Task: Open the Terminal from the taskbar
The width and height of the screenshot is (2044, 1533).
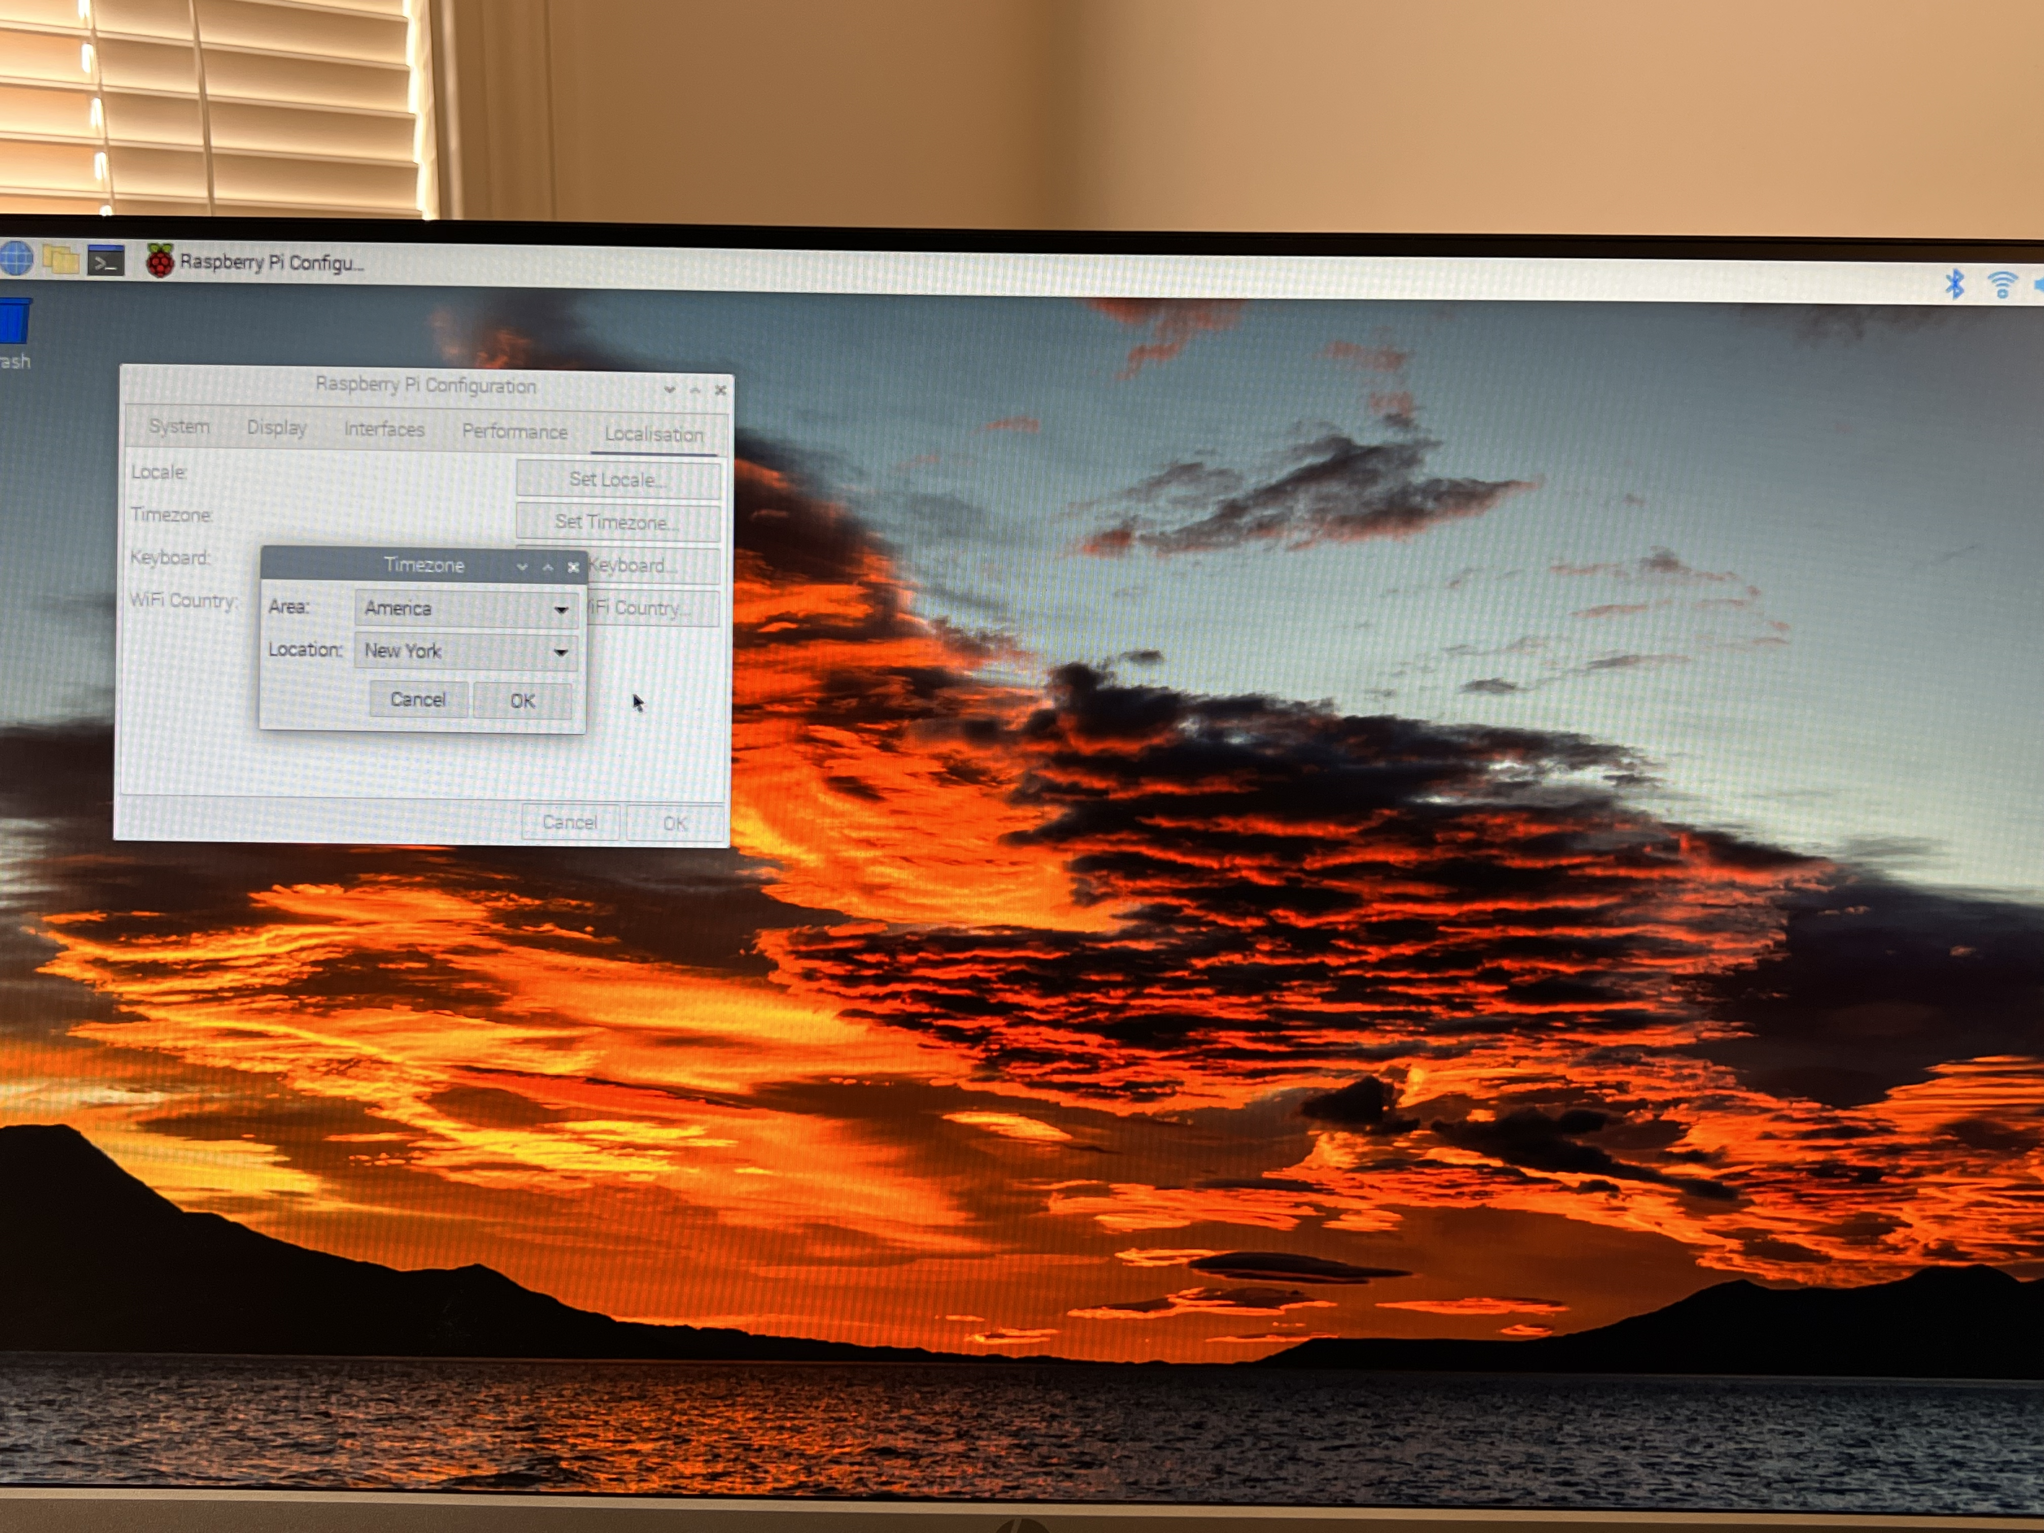Action: [105, 262]
